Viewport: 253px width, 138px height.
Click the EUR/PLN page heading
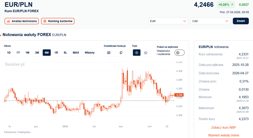tap(19, 5)
